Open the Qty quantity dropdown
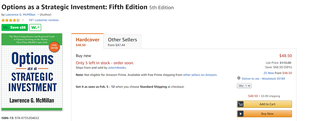The image size is (310, 121). coord(244,85)
